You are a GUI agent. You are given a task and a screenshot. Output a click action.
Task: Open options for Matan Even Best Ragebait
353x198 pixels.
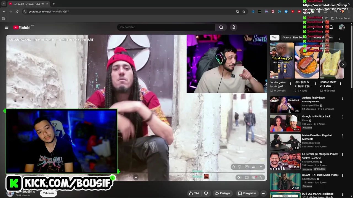342,136
